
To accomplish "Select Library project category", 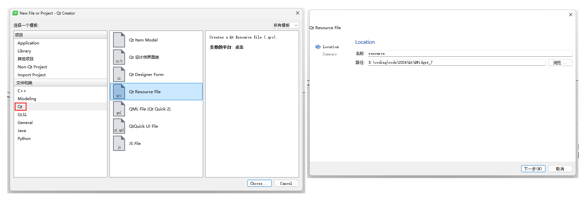I will coord(60,51).
